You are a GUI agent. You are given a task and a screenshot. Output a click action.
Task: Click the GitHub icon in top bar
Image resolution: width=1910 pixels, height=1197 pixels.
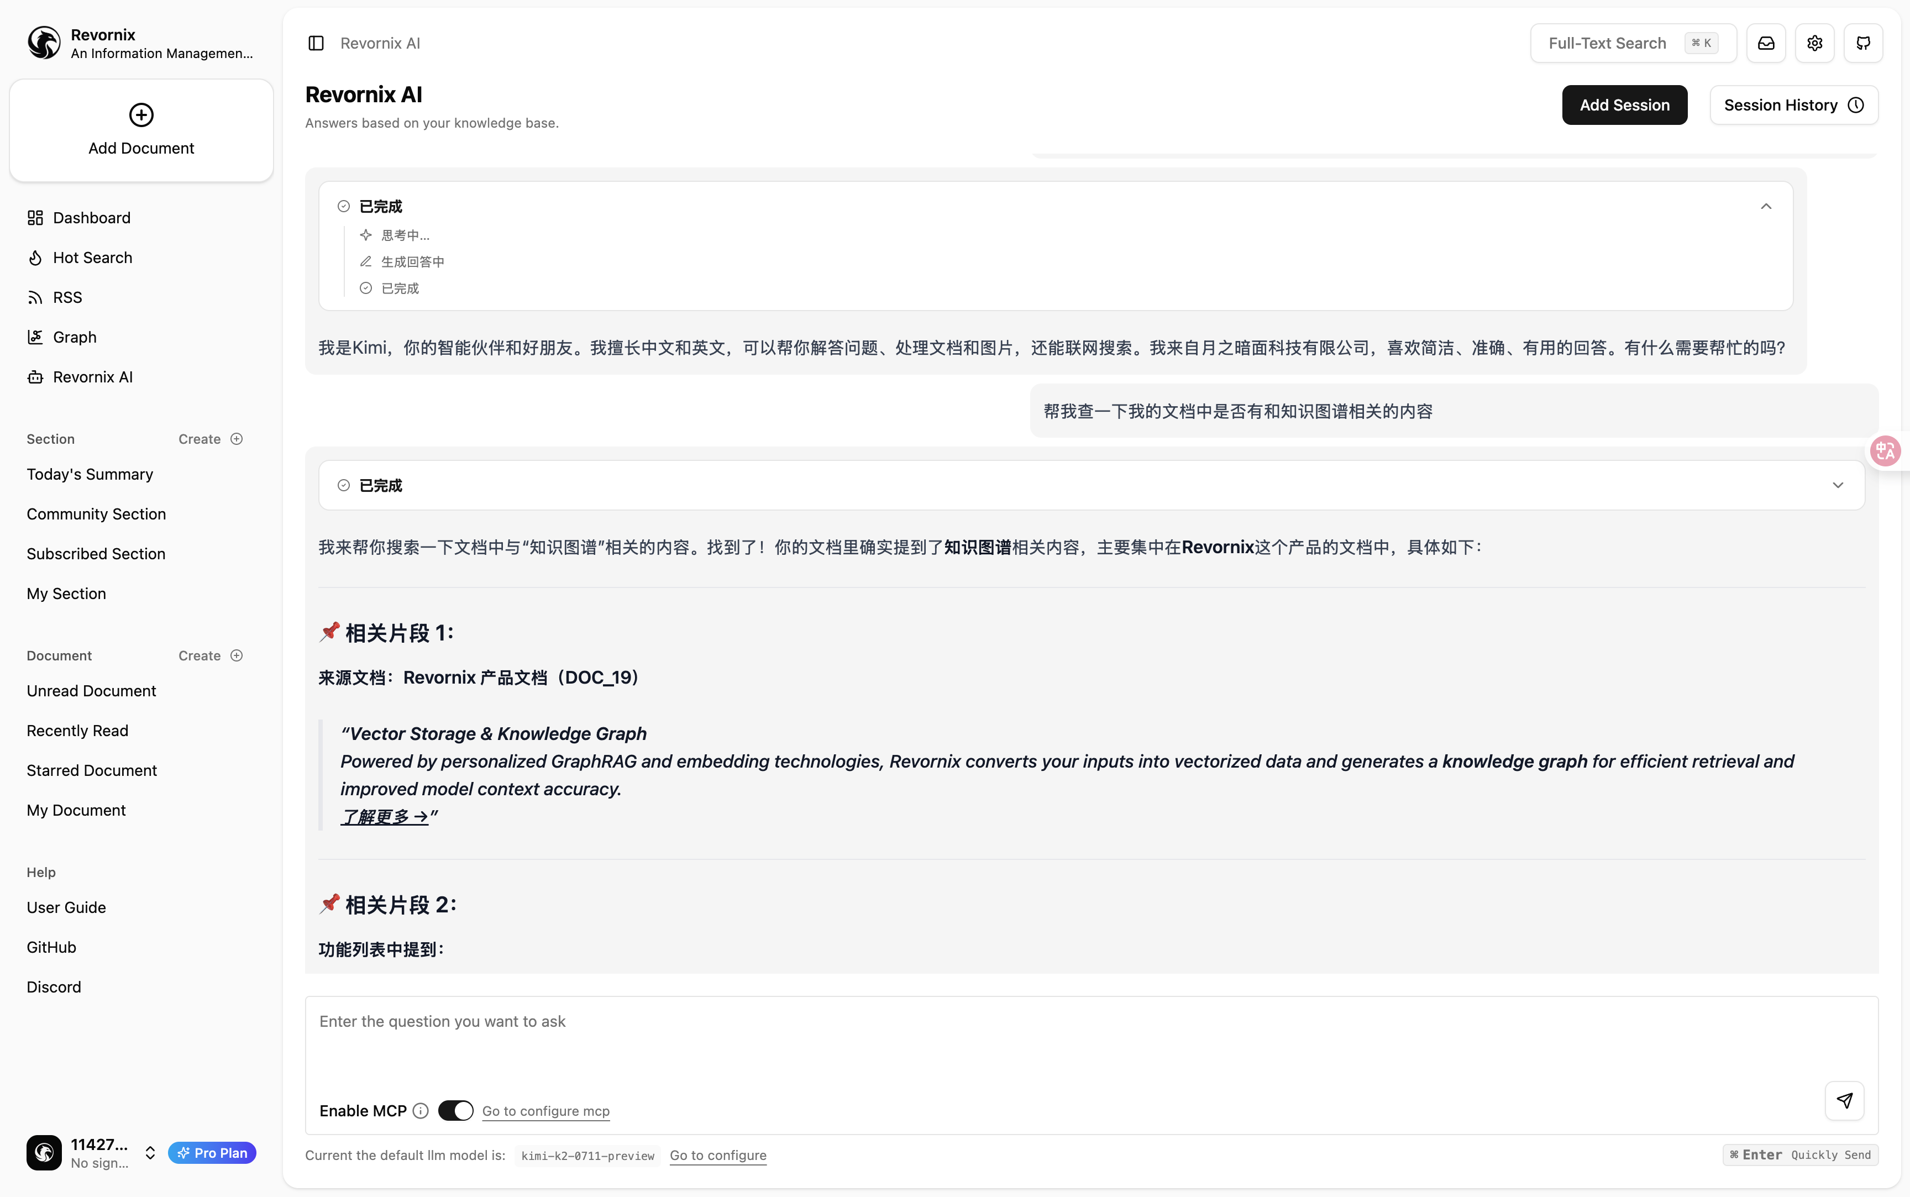pyautogui.click(x=1863, y=43)
